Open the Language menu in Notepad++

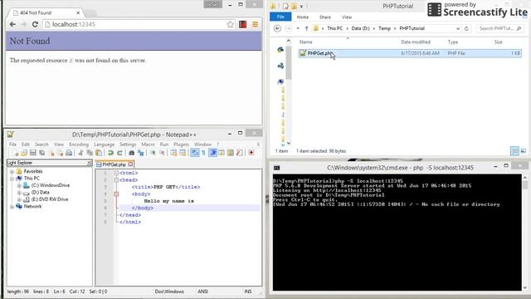104,145
